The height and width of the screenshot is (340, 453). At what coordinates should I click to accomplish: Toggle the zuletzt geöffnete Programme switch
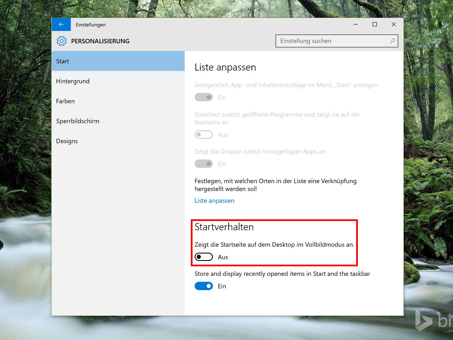click(204, 135)
